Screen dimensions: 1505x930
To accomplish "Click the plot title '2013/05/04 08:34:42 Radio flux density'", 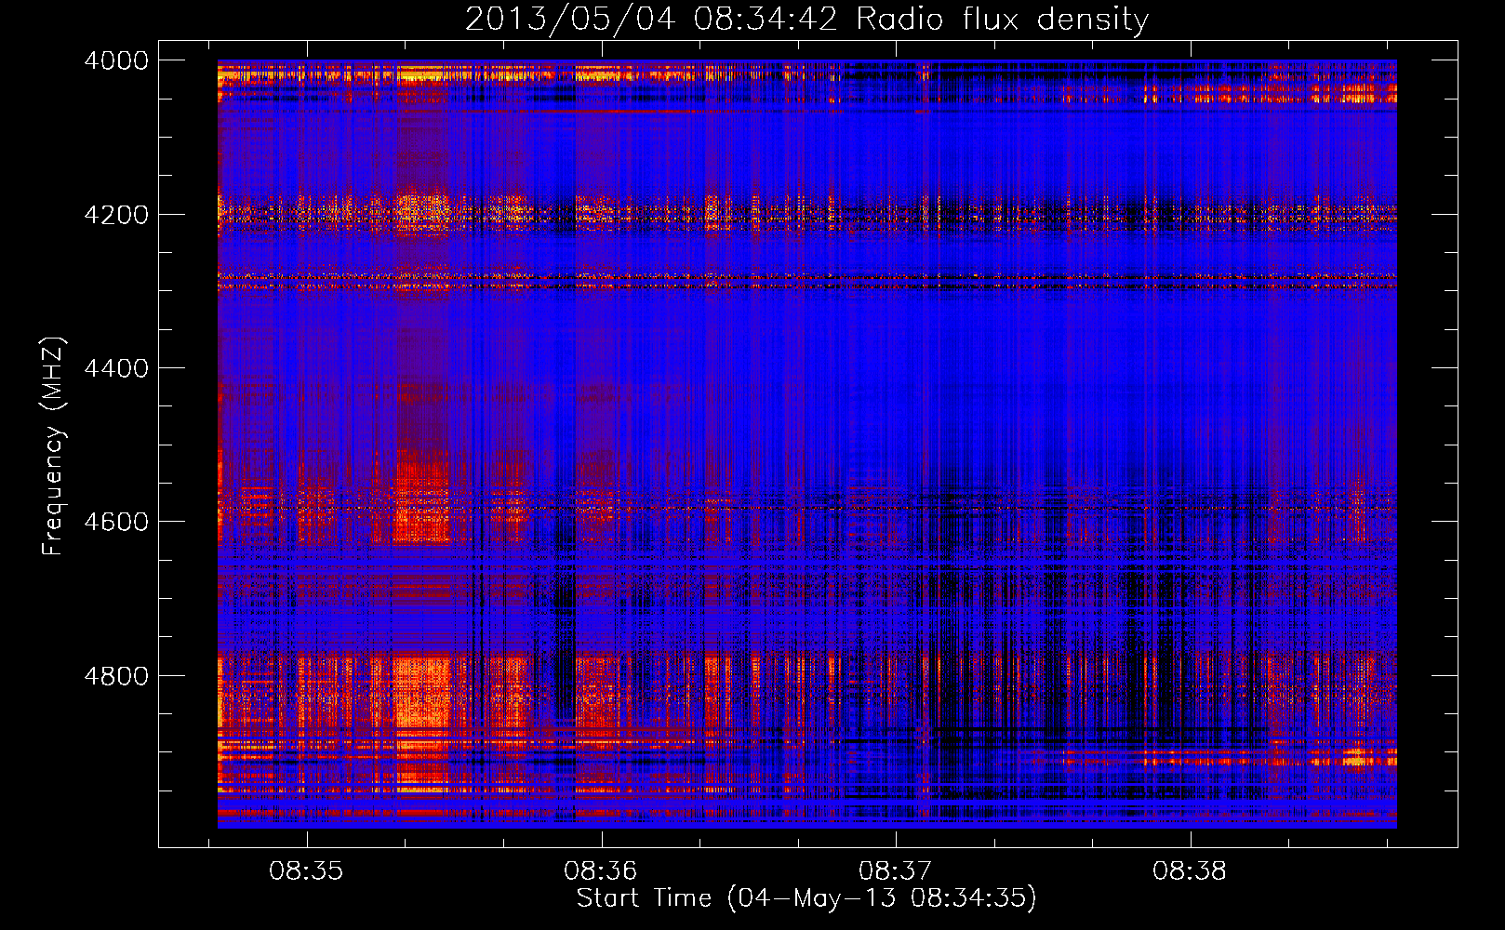I will click(x=806, y=20).
